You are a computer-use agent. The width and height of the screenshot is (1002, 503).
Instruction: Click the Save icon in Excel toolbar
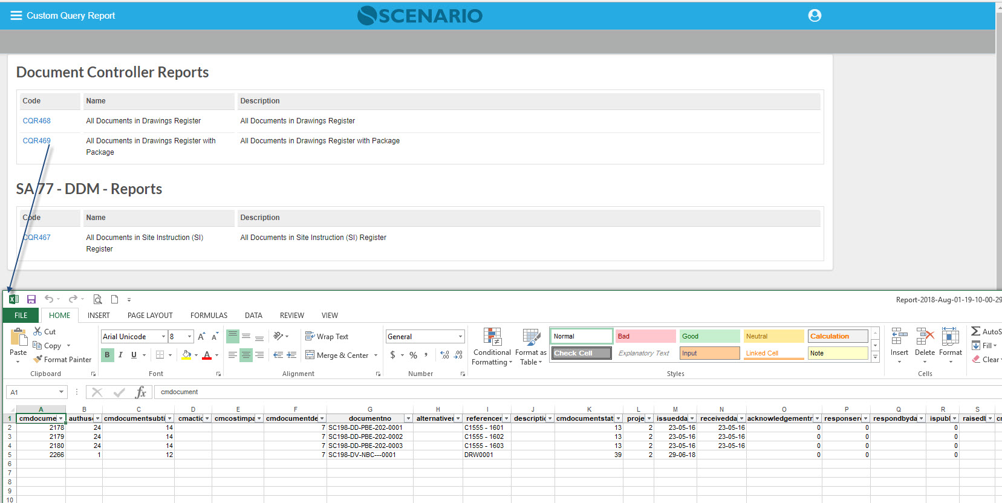point(31,299)
